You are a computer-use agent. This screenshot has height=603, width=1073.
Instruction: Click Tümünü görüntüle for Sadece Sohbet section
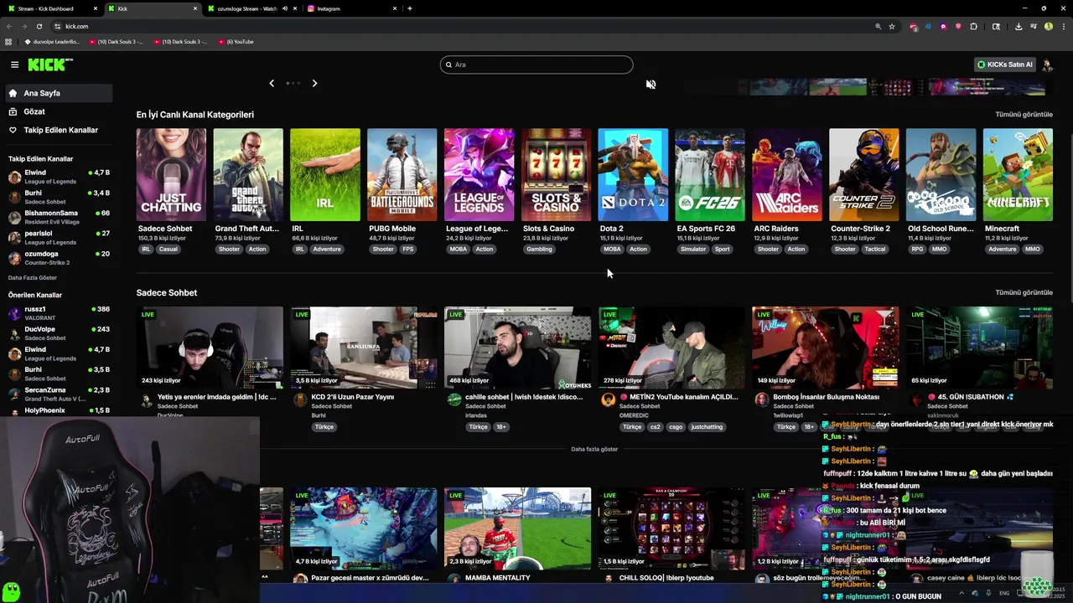tap(1024, 292)
